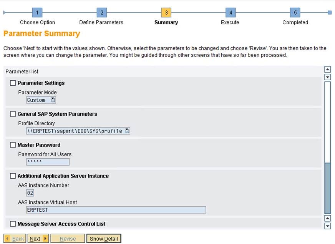Image resolution: width=335 pixels, height=244 pixels.
Task: Click the parameter list scrollbar thumb
Action: point(328,188)
